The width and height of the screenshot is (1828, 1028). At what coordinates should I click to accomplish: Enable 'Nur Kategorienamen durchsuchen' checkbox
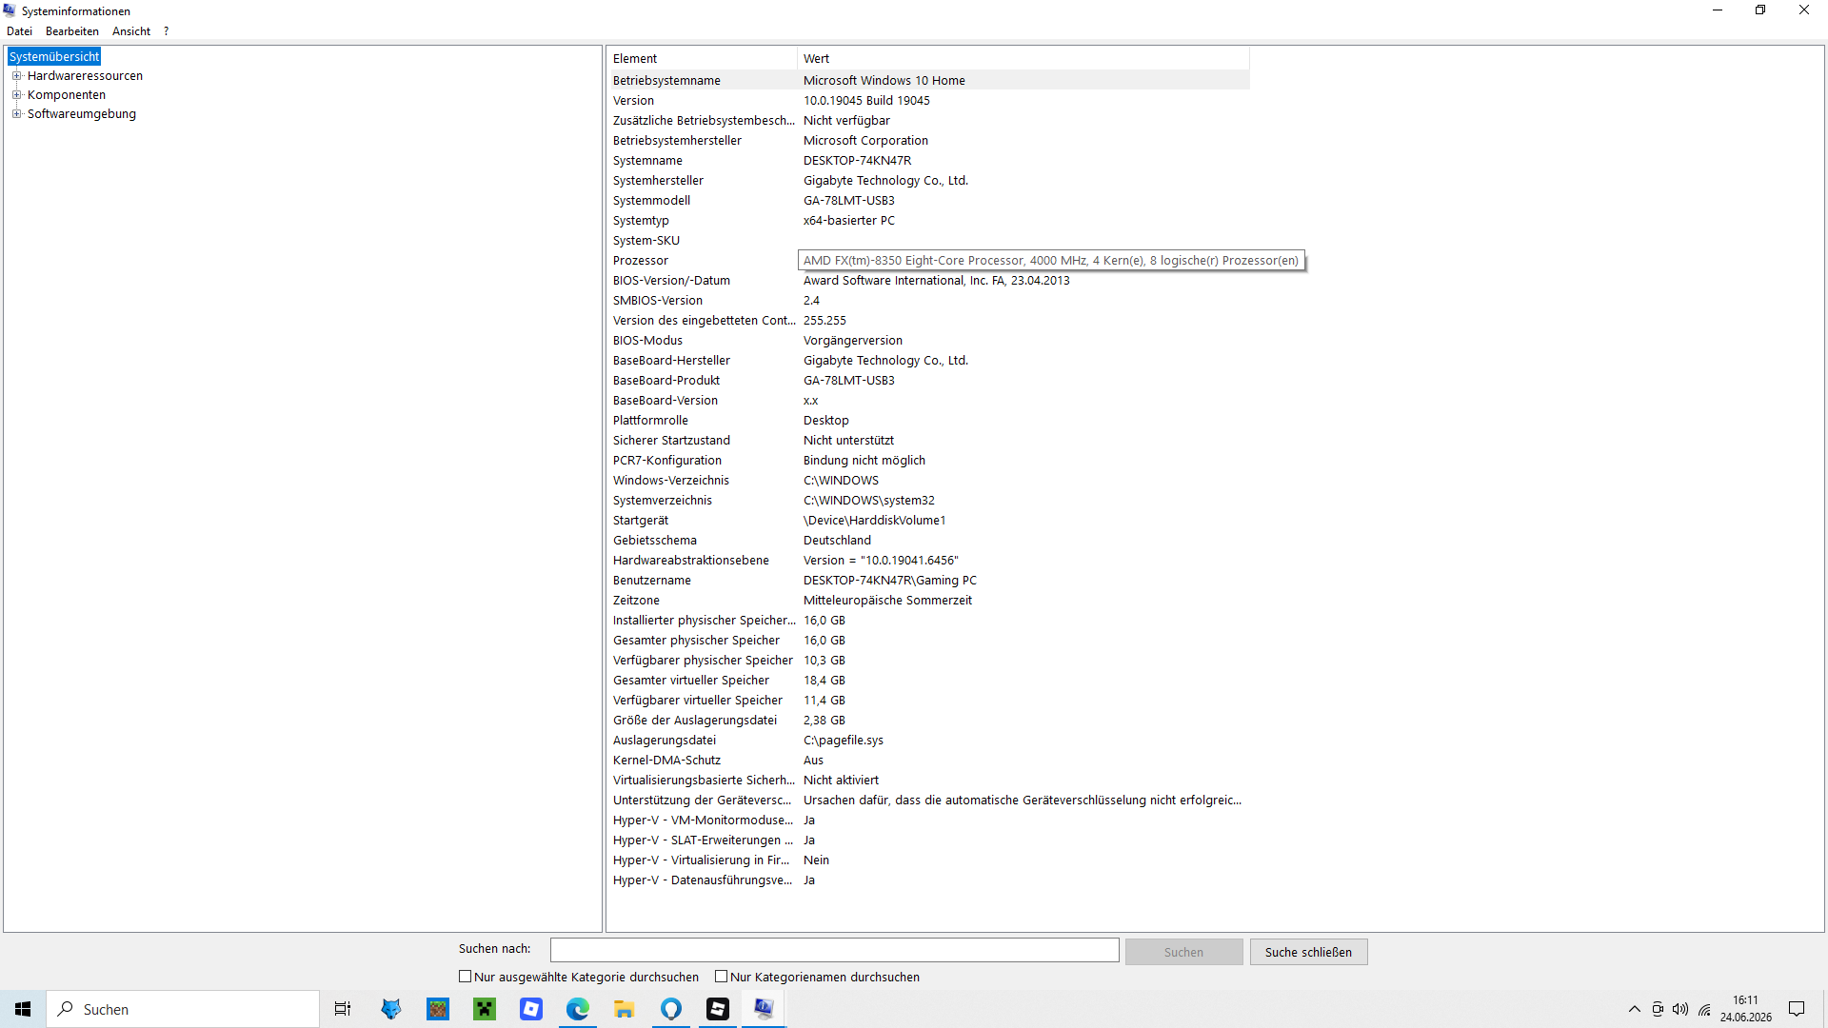coord(722,977)
